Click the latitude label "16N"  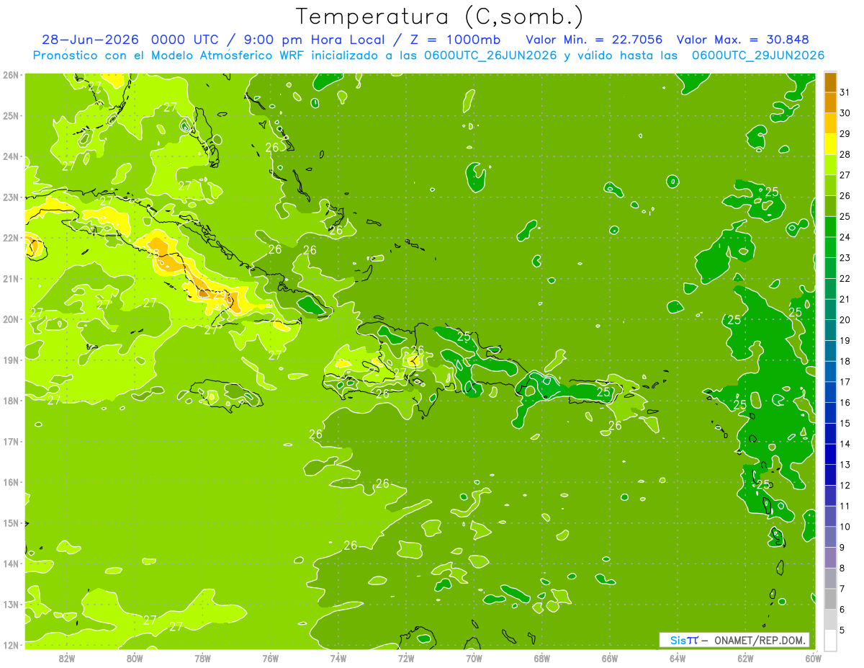11,482
